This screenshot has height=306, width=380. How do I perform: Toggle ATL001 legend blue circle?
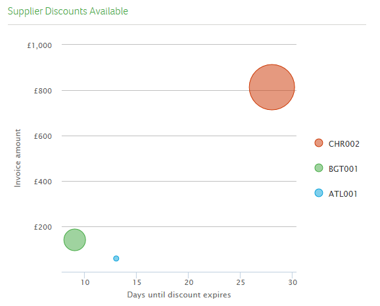319,193
